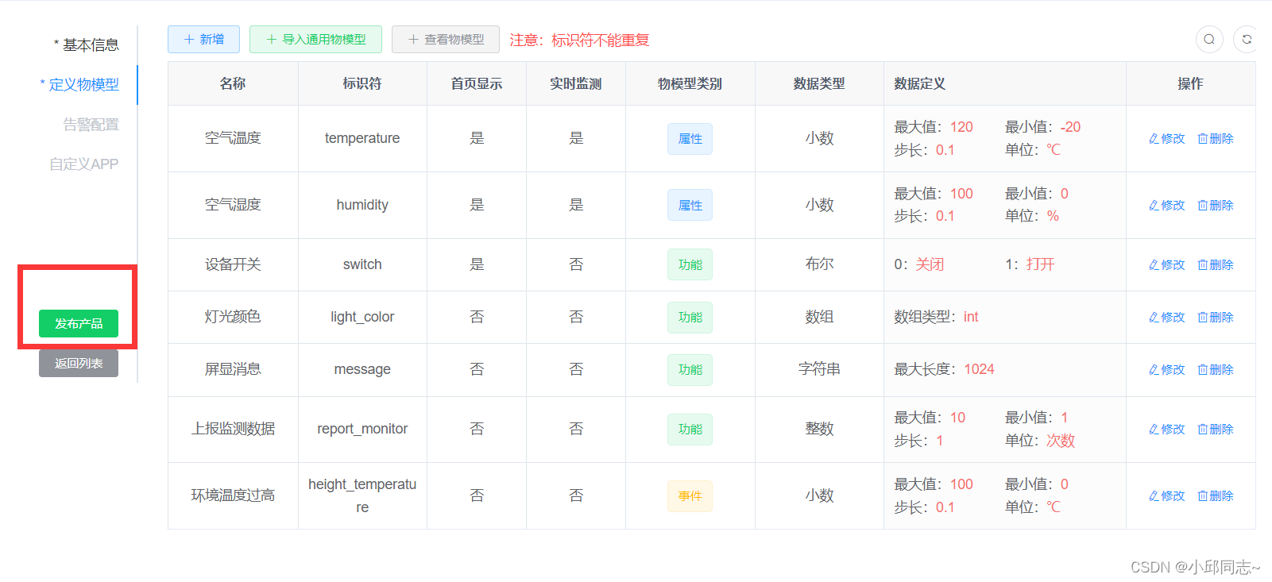Click 设备开关 name cell
Viewport: 1272px width, 582px height.
point(233,264)
